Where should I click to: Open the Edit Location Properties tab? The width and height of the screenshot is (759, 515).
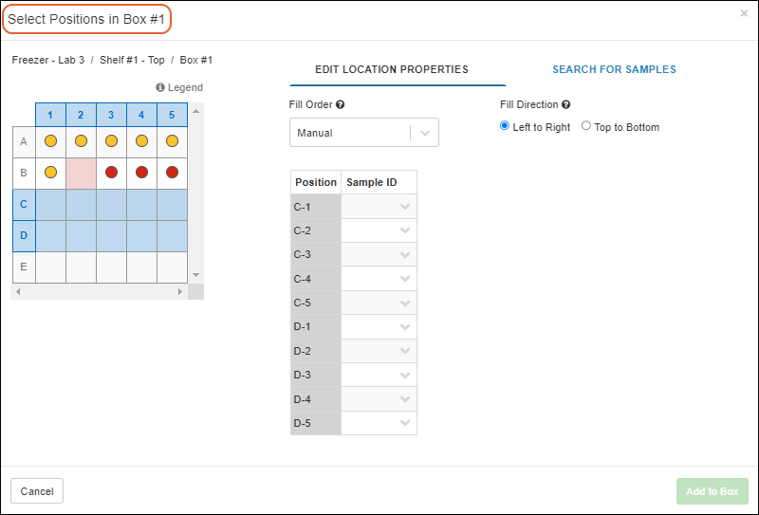[392, 69]
